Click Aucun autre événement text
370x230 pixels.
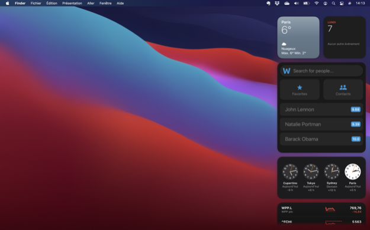[343, 44]
